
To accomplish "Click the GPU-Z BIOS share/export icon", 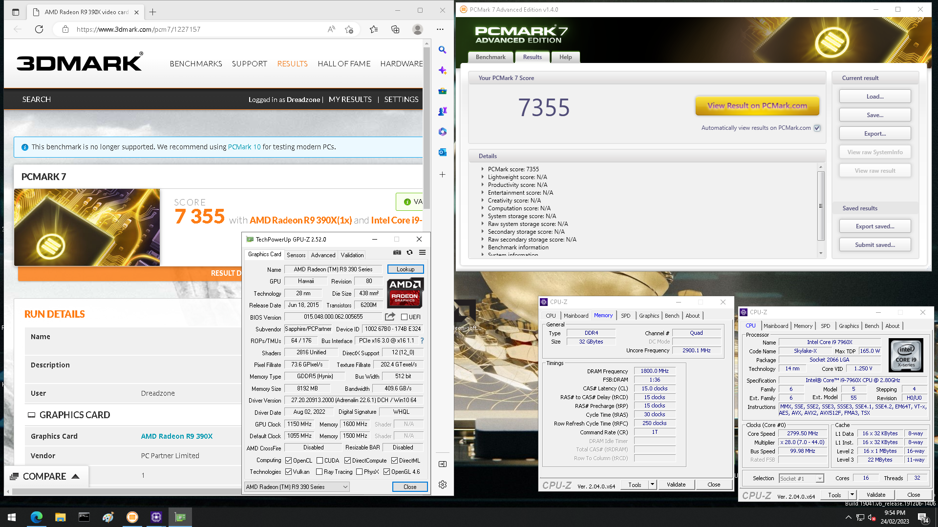I will pyautogui.click(x=390, y=317).
